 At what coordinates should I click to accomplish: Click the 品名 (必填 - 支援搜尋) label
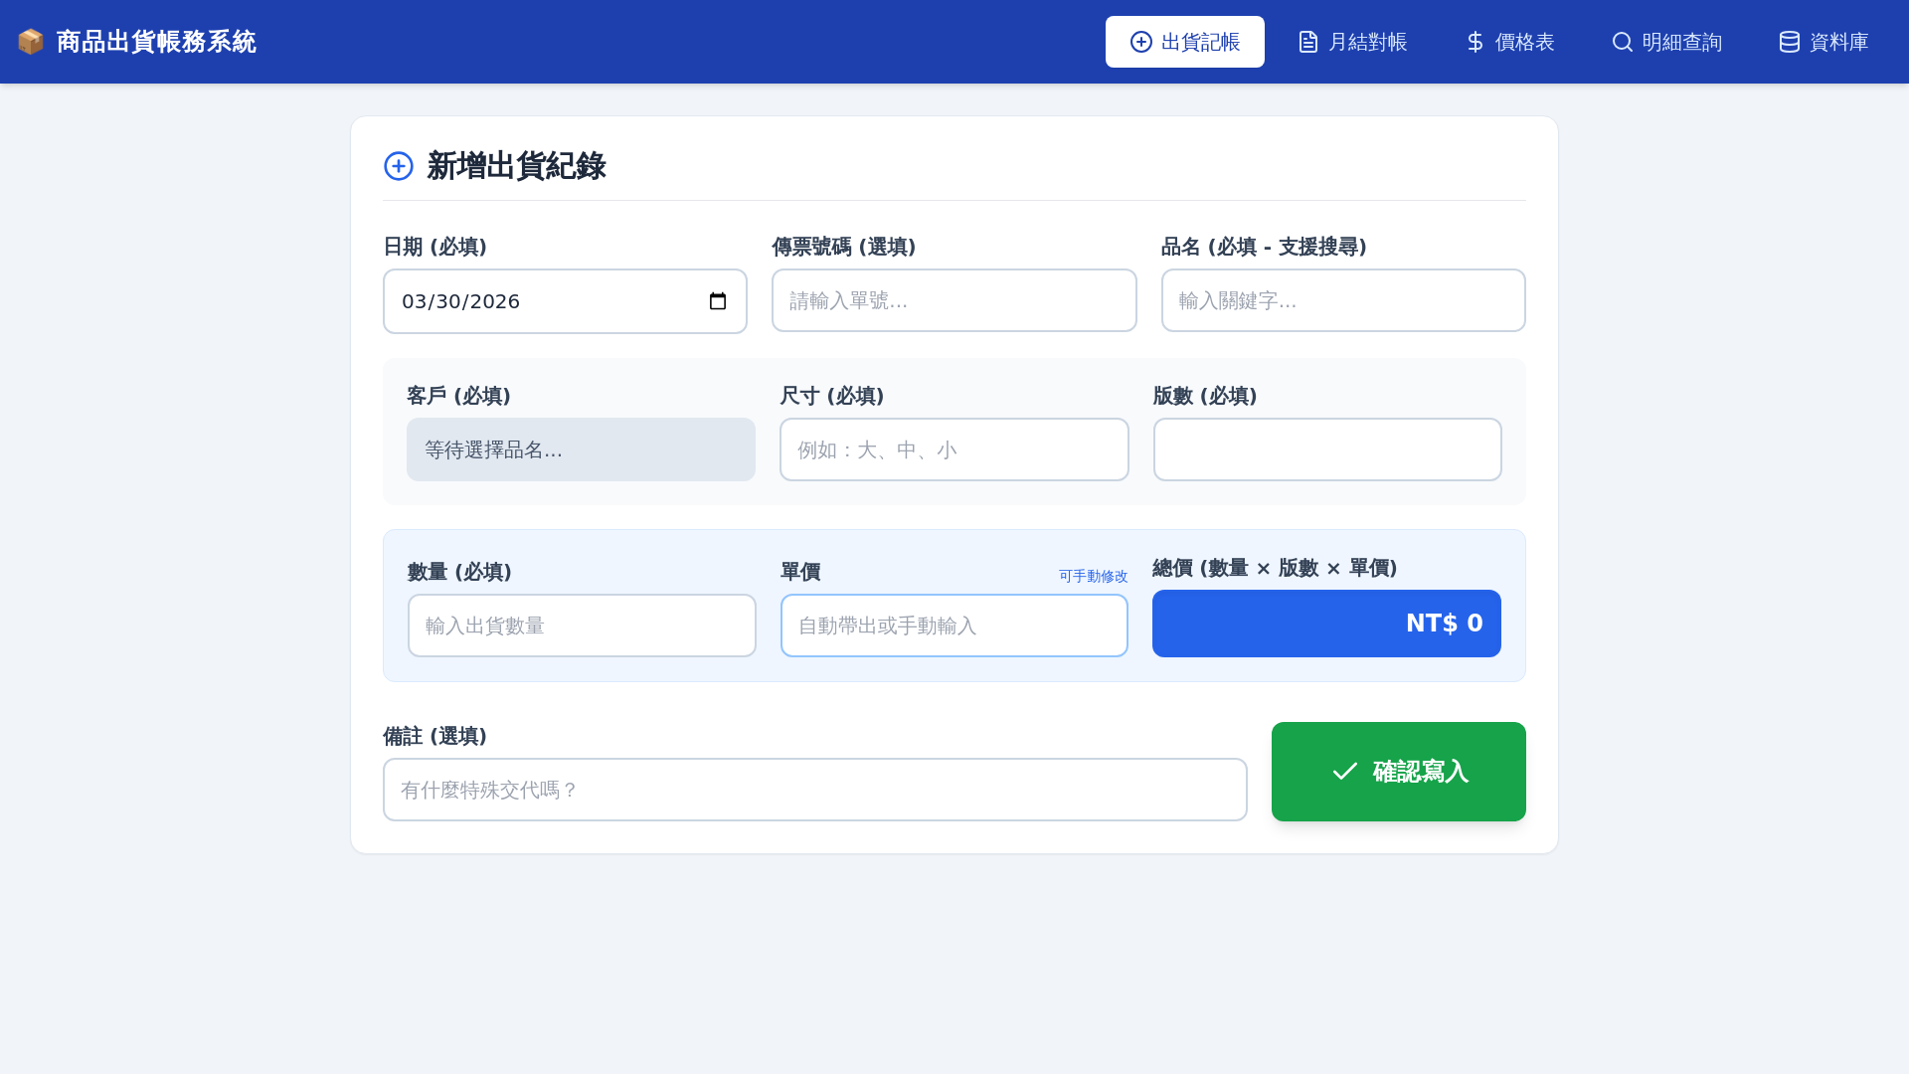coord(1264,247)
